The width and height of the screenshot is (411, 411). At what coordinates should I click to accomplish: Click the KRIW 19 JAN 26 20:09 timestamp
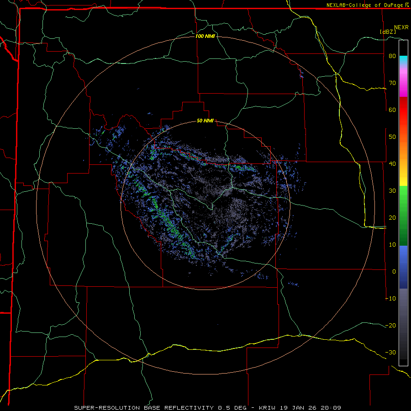(300, 408)
